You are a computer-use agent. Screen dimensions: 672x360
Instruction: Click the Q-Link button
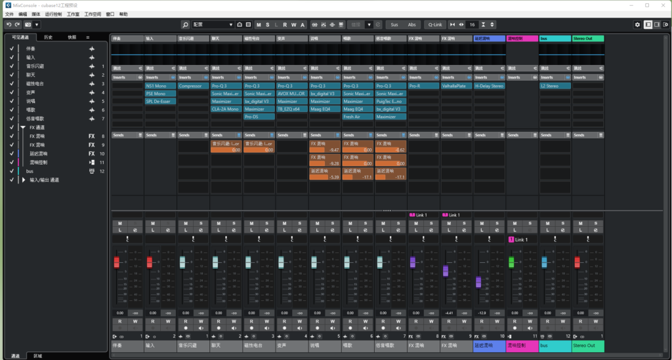pos(434,24)
